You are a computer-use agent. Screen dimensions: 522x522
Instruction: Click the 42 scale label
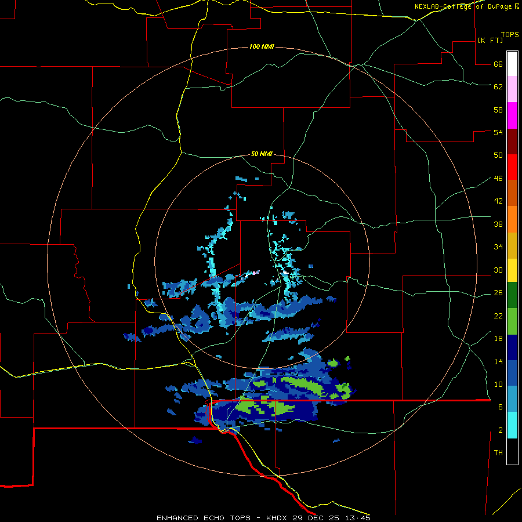(498, 201)
